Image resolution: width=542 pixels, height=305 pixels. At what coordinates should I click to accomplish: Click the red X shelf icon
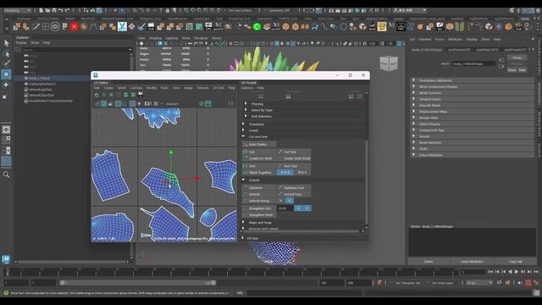coord(74,26)
